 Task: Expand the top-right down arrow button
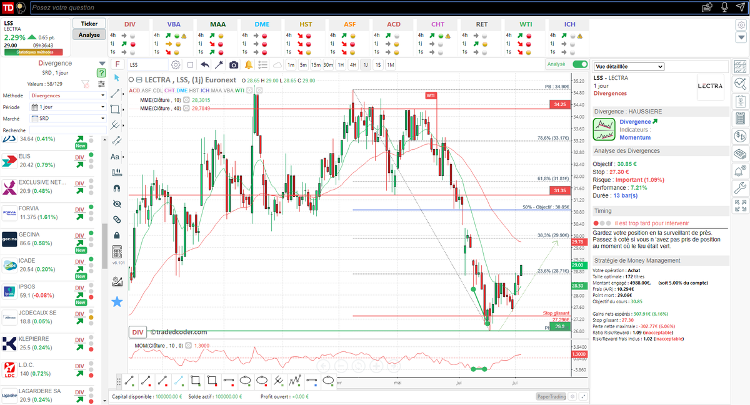741,38
